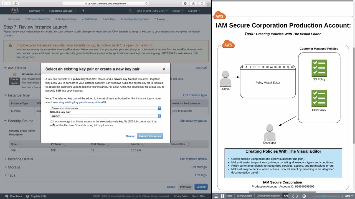The image size is (355, 199).
Task: Click the English (US) globe icon
Action: [x=28, y=196]
